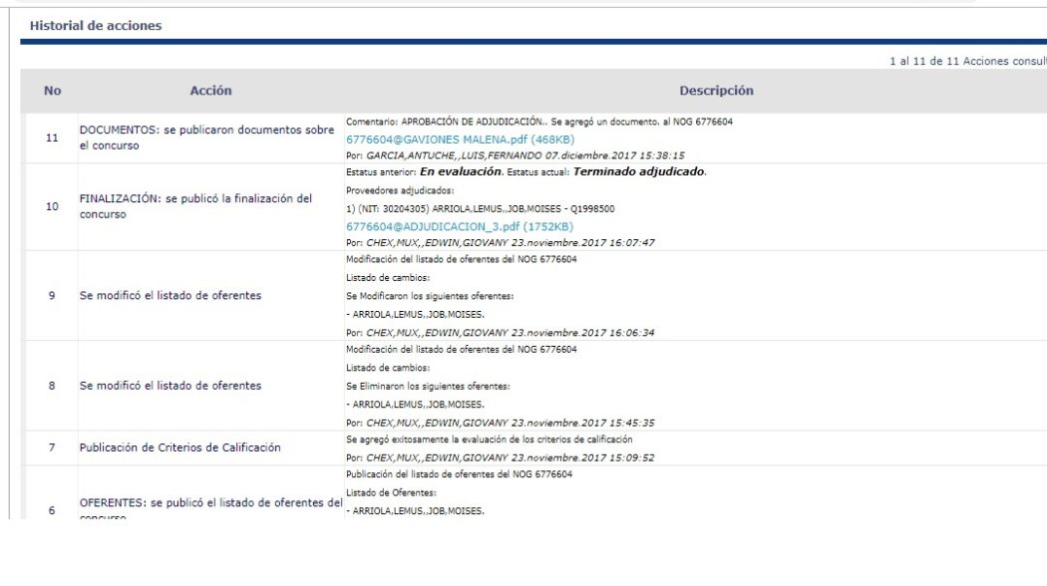Screen dimensions: 1047x586
Task: Click the 'No' column header
Action: tap(52, 91)
